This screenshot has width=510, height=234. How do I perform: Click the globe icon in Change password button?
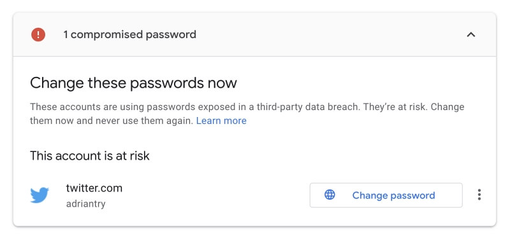click(330, 195)
